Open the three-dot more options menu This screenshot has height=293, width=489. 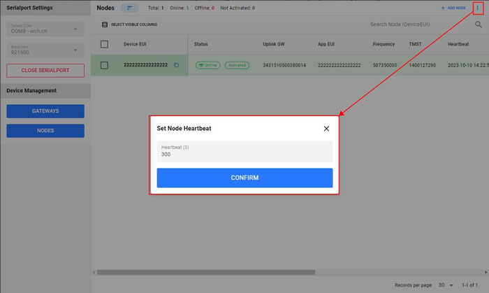pos(477,8)
